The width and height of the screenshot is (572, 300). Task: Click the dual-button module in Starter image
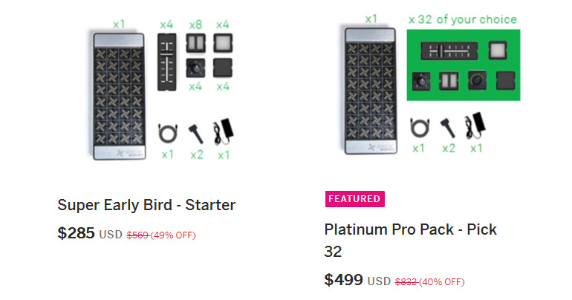click(196, 44)
